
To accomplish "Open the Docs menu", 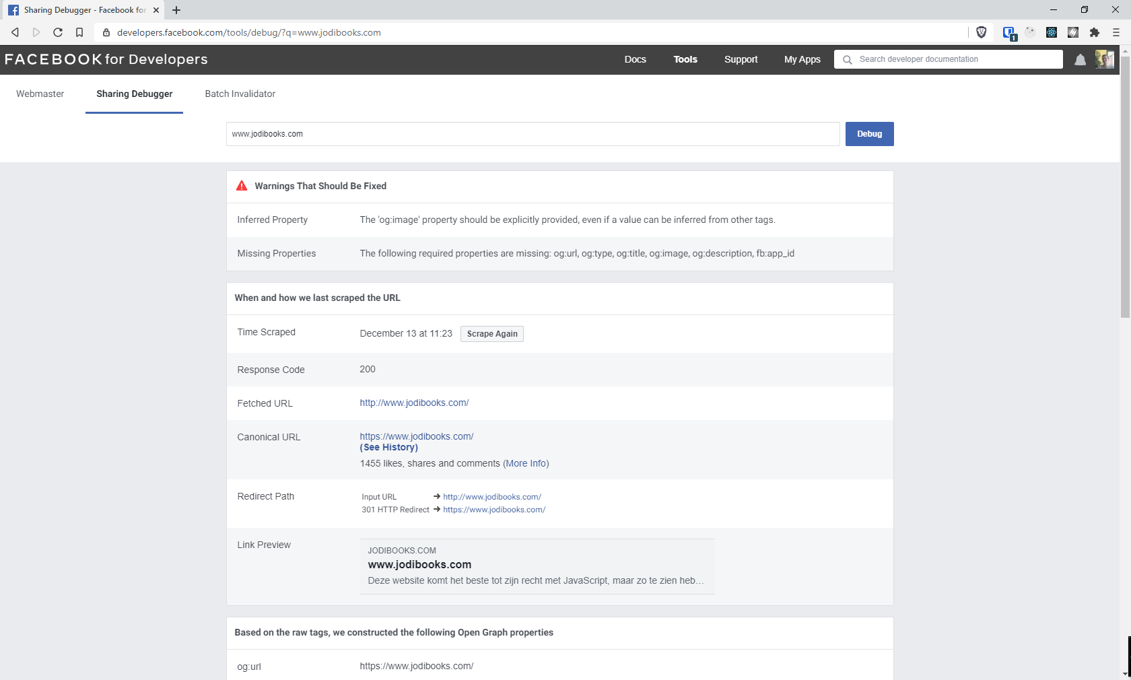I will click(x=635, y=59).
